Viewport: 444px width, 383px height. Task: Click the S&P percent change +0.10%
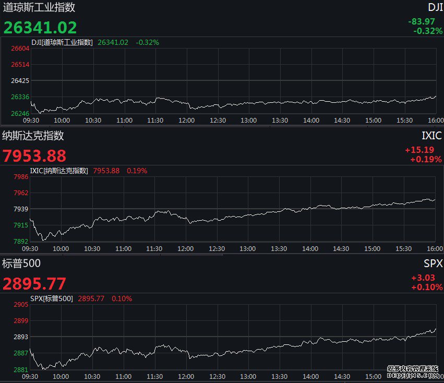pos(427,287)
